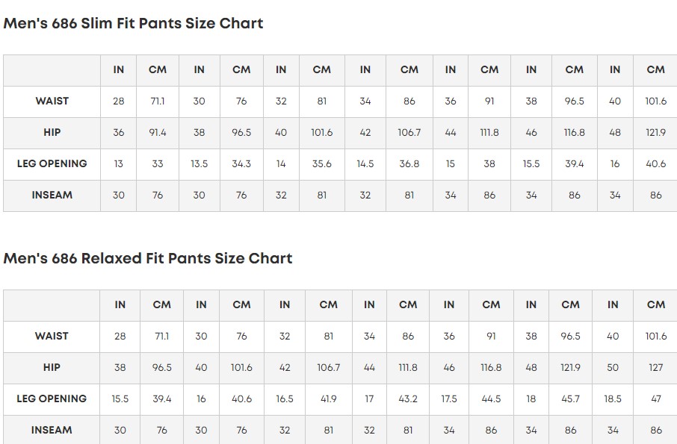Click the 16.5 leg opening cell
677x444 pixels.
pos(285,398)
